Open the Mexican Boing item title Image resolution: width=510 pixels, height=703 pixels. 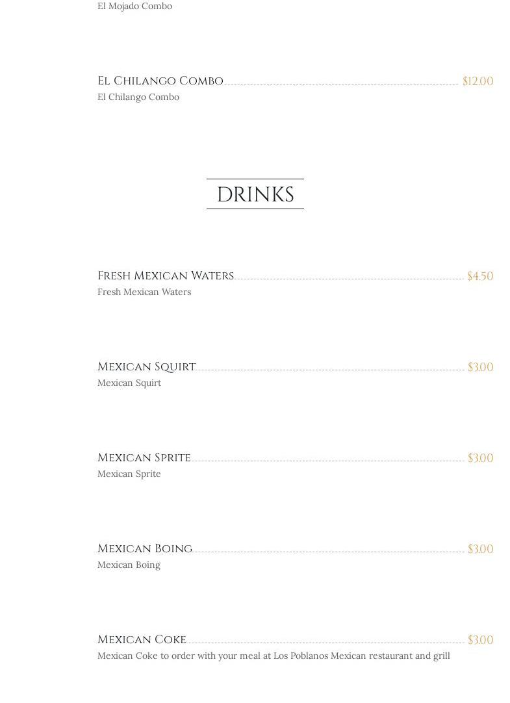tap(144, 548)
